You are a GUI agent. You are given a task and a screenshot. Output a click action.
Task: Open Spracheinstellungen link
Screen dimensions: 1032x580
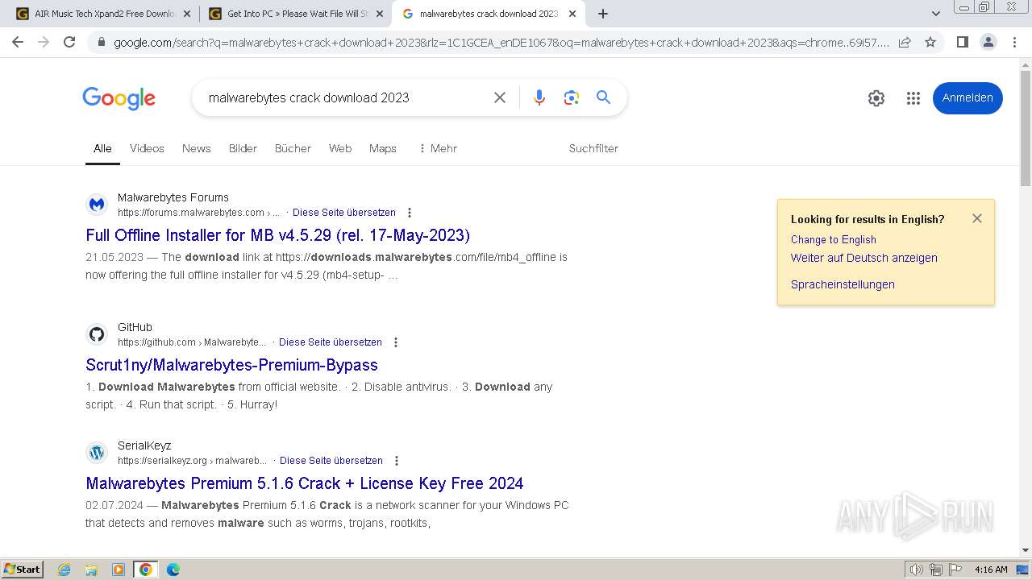point(843,284)
